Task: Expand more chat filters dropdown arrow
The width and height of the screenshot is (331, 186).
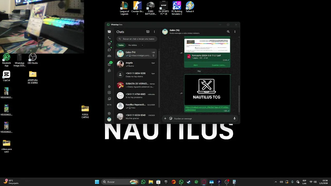Action: tap(142, 45)
